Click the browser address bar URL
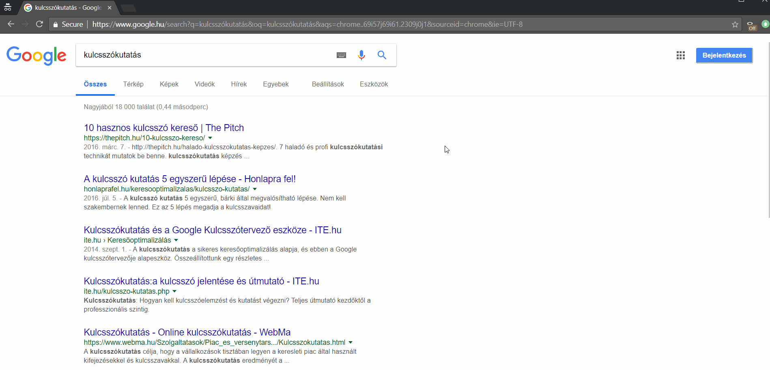The image size is (770, 370). click(308, 24)
